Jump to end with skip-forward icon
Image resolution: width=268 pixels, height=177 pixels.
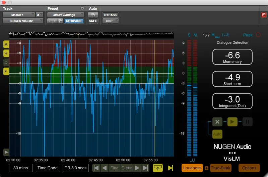click(145, 168)
